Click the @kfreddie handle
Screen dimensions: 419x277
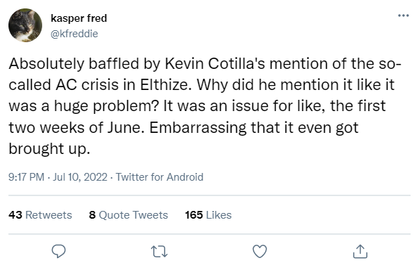[x=75, y=34]
